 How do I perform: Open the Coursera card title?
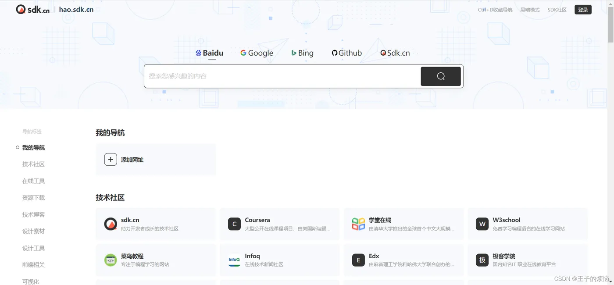pyautogui.click(x=257, y=220)
